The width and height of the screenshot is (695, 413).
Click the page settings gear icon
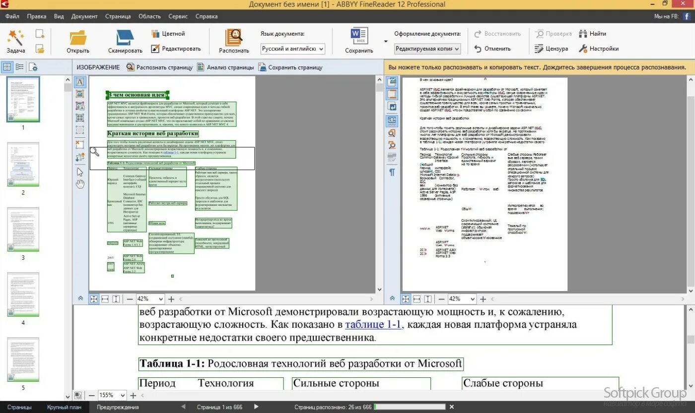(x=33, y=67)
